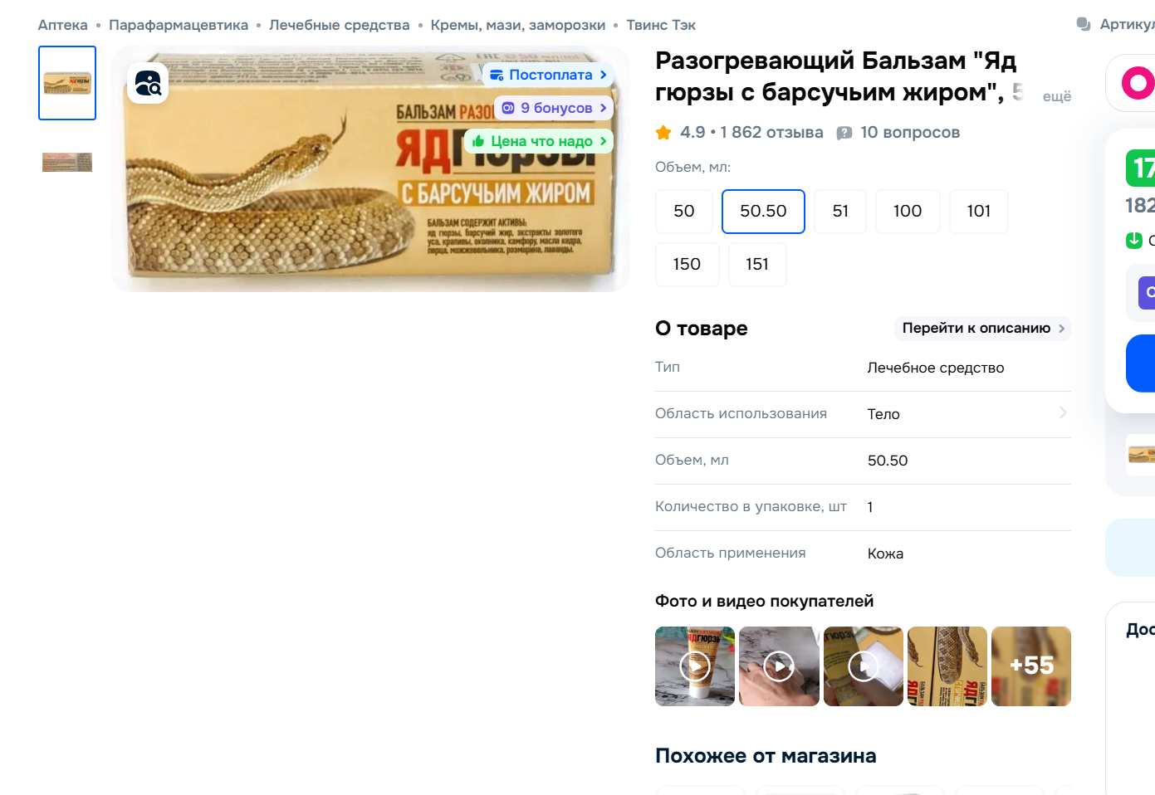Click the Постоплата badge
The width and height of the screenshot is (1155, 795).
(x=548, y=75)
